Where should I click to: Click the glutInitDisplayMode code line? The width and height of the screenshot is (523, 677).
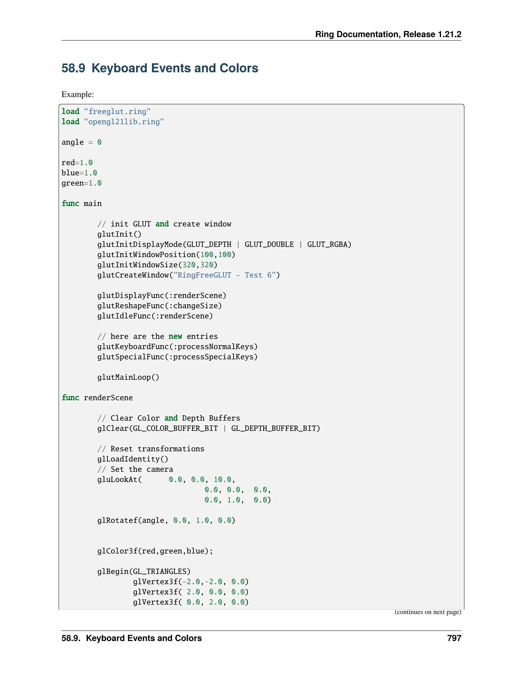(x=224, y=244)
